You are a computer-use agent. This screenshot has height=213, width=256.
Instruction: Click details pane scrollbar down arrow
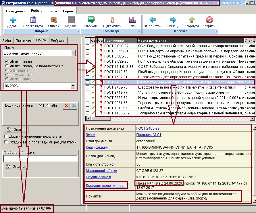[254, 200]
